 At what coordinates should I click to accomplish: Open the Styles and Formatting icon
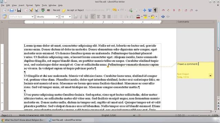click(4, 17)
